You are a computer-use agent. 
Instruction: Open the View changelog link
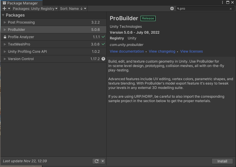click(x=162, y=51)
